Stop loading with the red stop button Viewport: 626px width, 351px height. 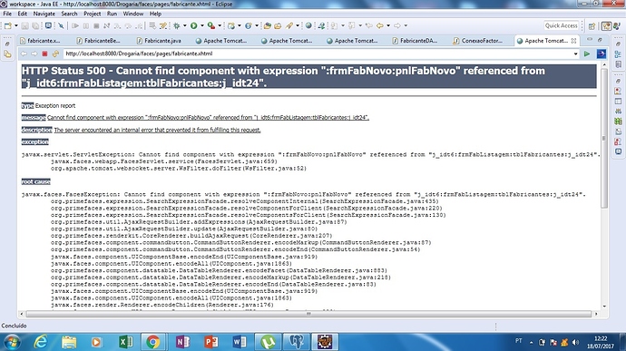click(44, 54)
